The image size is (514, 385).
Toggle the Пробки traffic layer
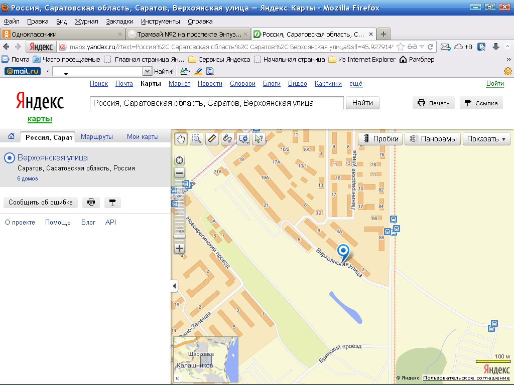pyautogui.click(x=380, y=139)
